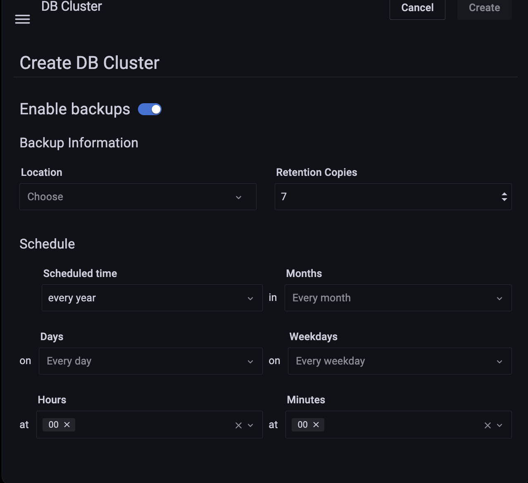The image size is (528, 483).
Task: Open the Location dropdown
Action: 138,197
